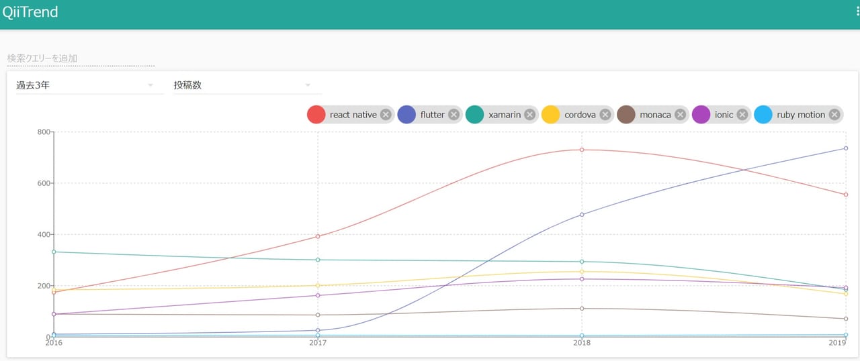The height and width of the screenshot is (361, 860).
Task: Click the xamarin 2016 data point
Action: tap(54, 252)
